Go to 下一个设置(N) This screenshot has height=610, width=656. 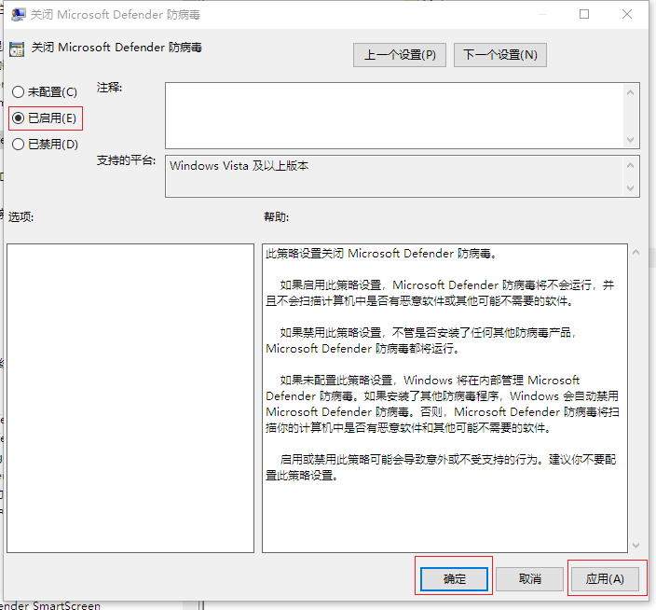pyautogui.click(x=499, y=55)
